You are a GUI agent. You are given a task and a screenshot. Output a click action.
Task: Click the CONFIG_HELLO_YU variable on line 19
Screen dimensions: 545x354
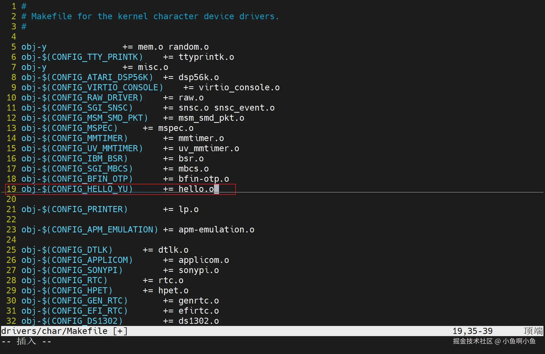tap(90, 189)
